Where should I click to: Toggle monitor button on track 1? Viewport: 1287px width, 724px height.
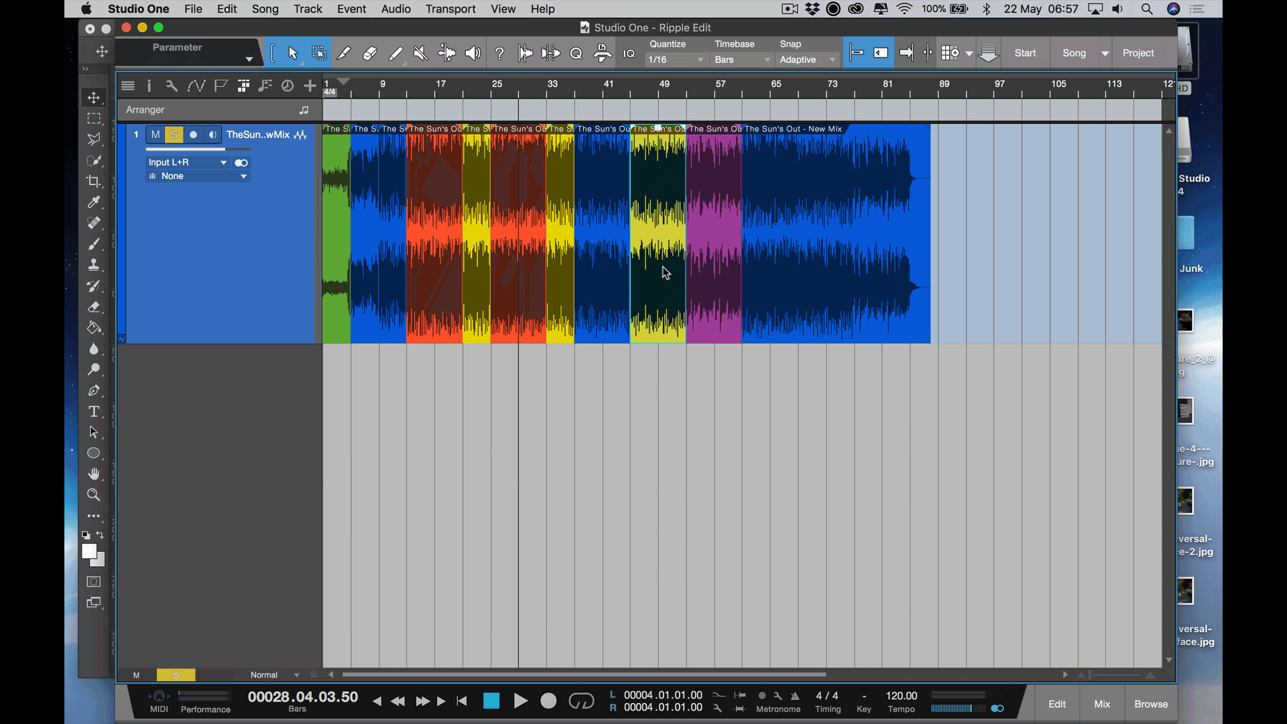pos(212,135)
